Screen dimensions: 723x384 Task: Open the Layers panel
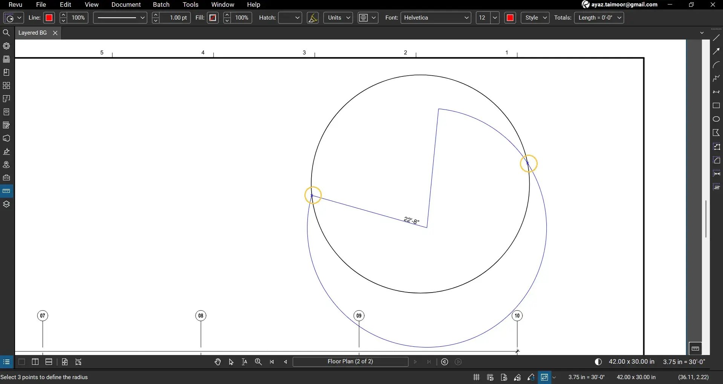(x=6, y=204)
